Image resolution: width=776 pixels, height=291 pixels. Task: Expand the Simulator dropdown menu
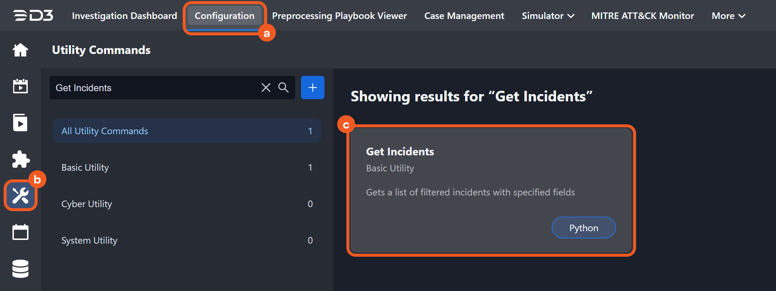coord(548,16)
